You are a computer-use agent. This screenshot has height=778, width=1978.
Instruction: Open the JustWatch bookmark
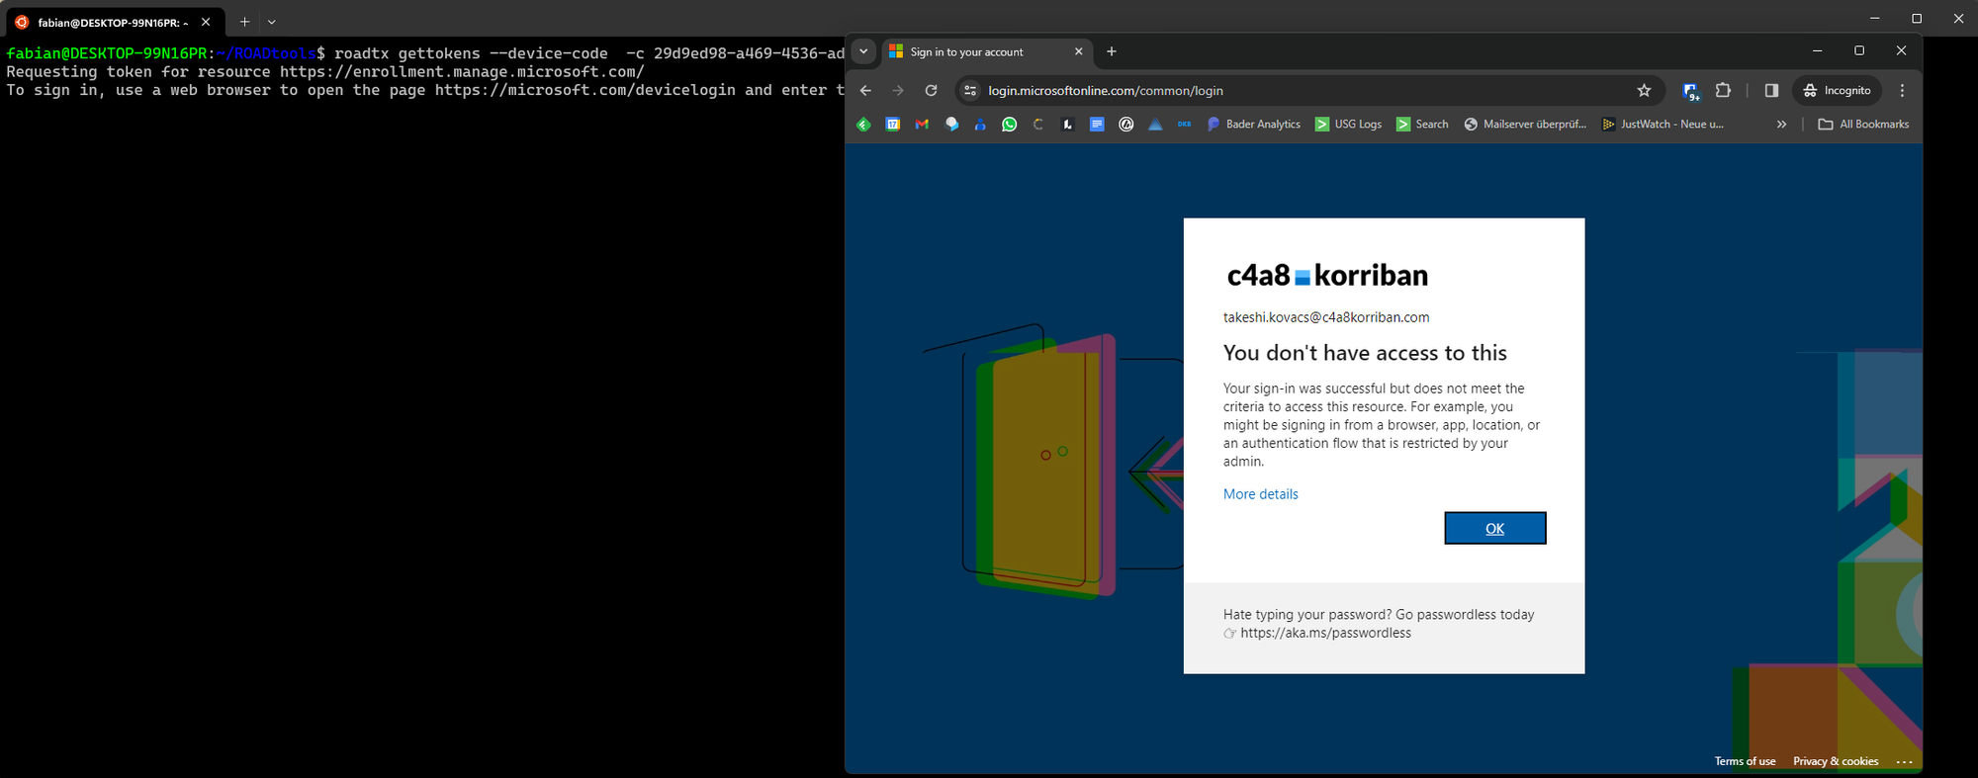[x=1663, y=124]
